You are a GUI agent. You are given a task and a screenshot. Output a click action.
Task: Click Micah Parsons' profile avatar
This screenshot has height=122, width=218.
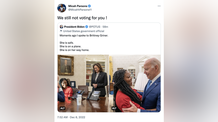62,8
